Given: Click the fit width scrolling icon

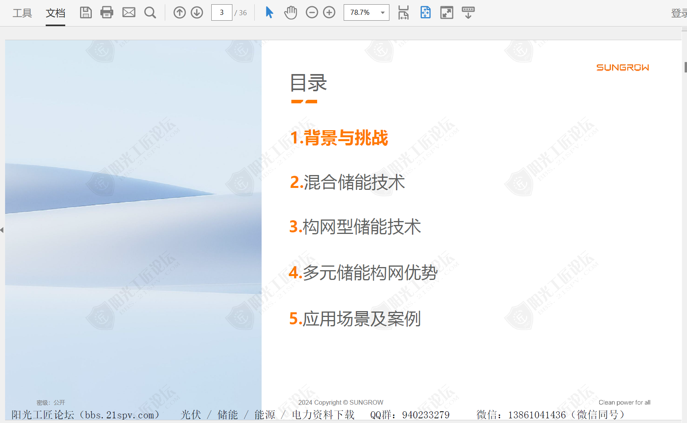Looking at the screenshot, I should point(403,12).
